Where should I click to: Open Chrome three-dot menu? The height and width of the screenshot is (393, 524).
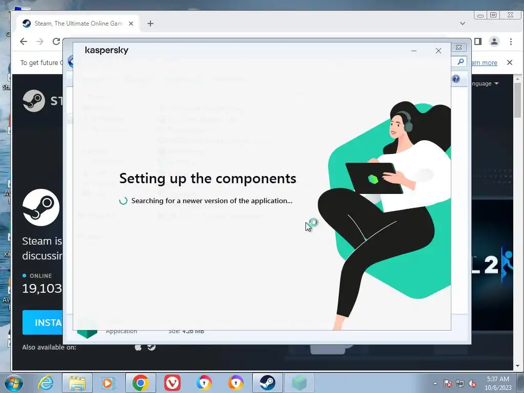(x=511, y=41)
